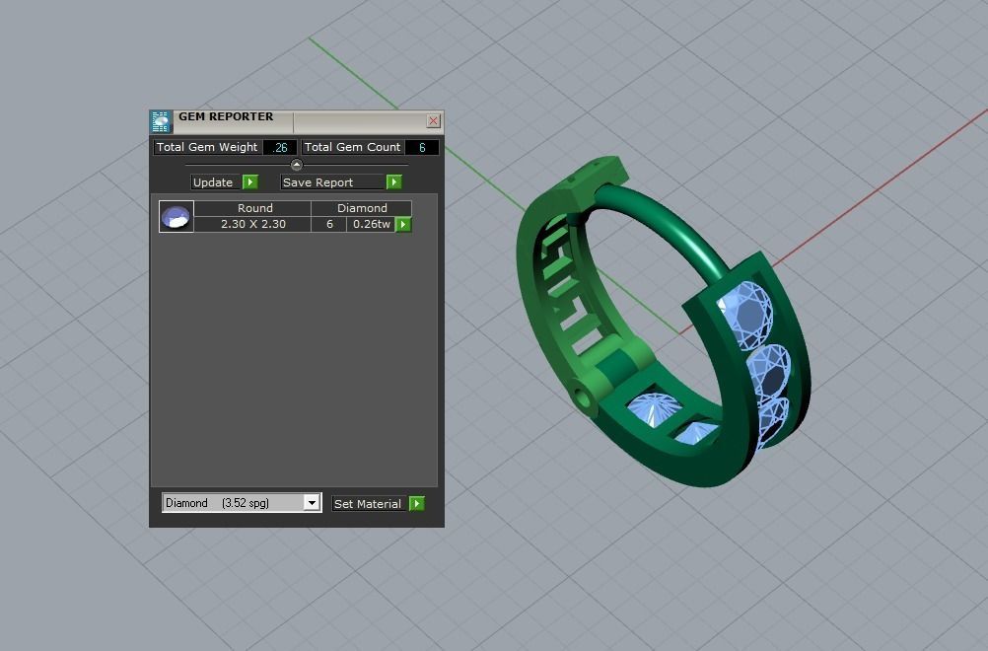Click the 'Round' cell in gem table

point(252,208)
